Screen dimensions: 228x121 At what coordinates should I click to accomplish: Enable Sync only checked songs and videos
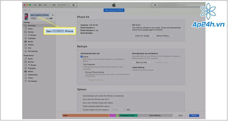[x=81, y=103]
